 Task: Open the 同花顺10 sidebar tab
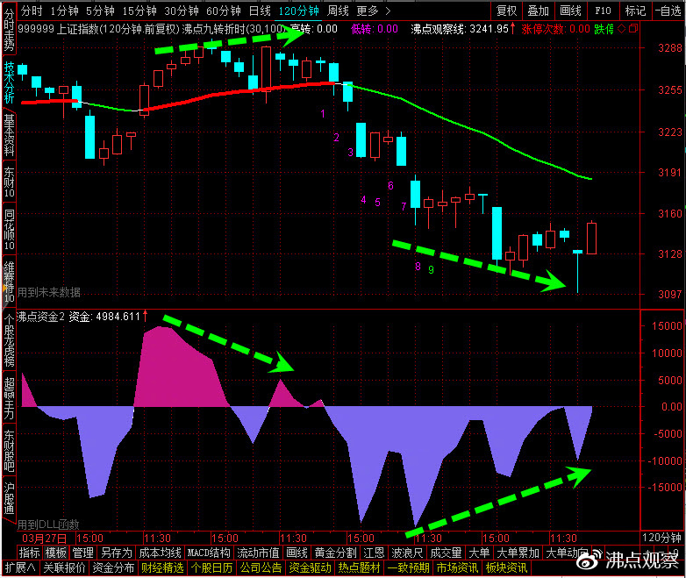pyautogui.click(x=9, y=230)
